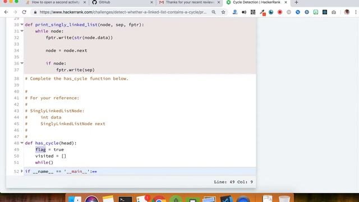Select the Cycle Detection HackerRank tab
This screenshot has height=202, width=359.
257,2
